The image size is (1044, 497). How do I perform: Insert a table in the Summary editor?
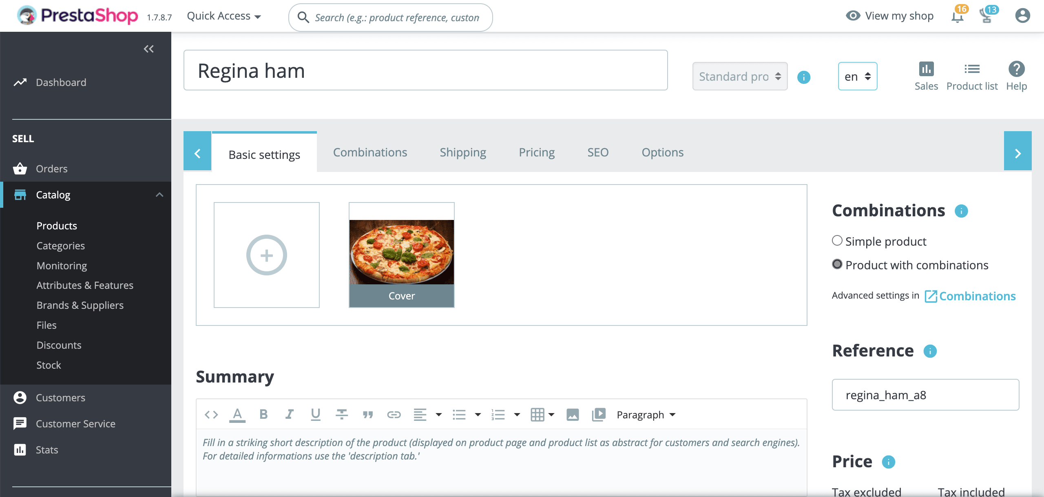click(538, 414)
